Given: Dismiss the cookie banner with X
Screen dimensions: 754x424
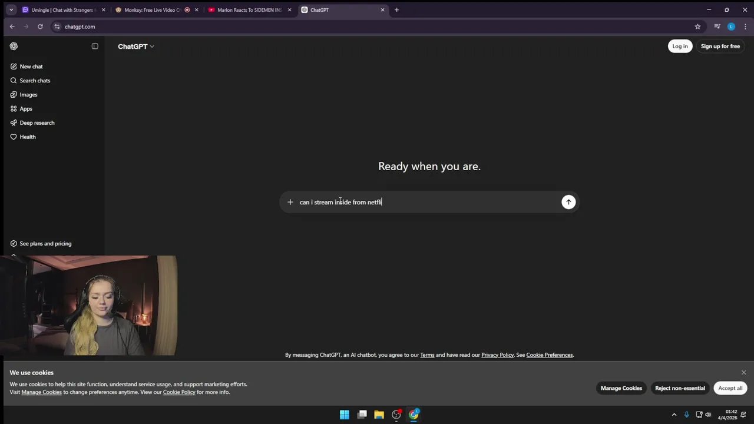Looking at the screenshot, I should coord(743,372).
